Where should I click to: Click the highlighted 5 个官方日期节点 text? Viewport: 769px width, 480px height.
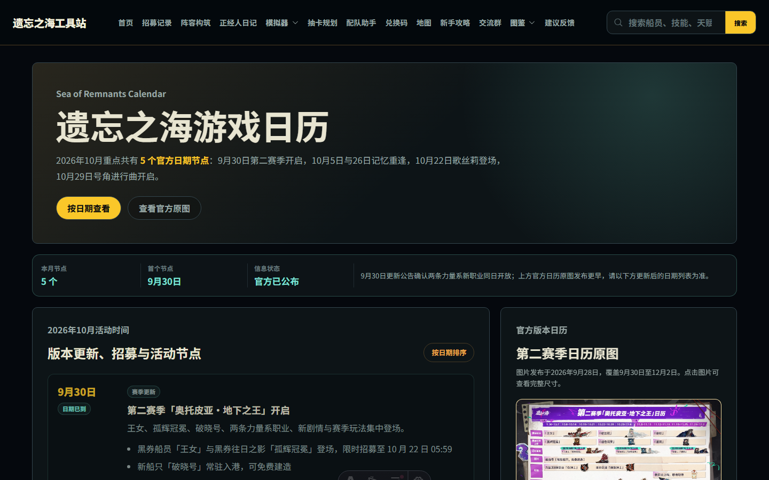(x=175, y=161)
